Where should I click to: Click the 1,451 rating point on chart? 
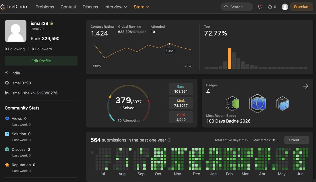click(x=169, y=44)
